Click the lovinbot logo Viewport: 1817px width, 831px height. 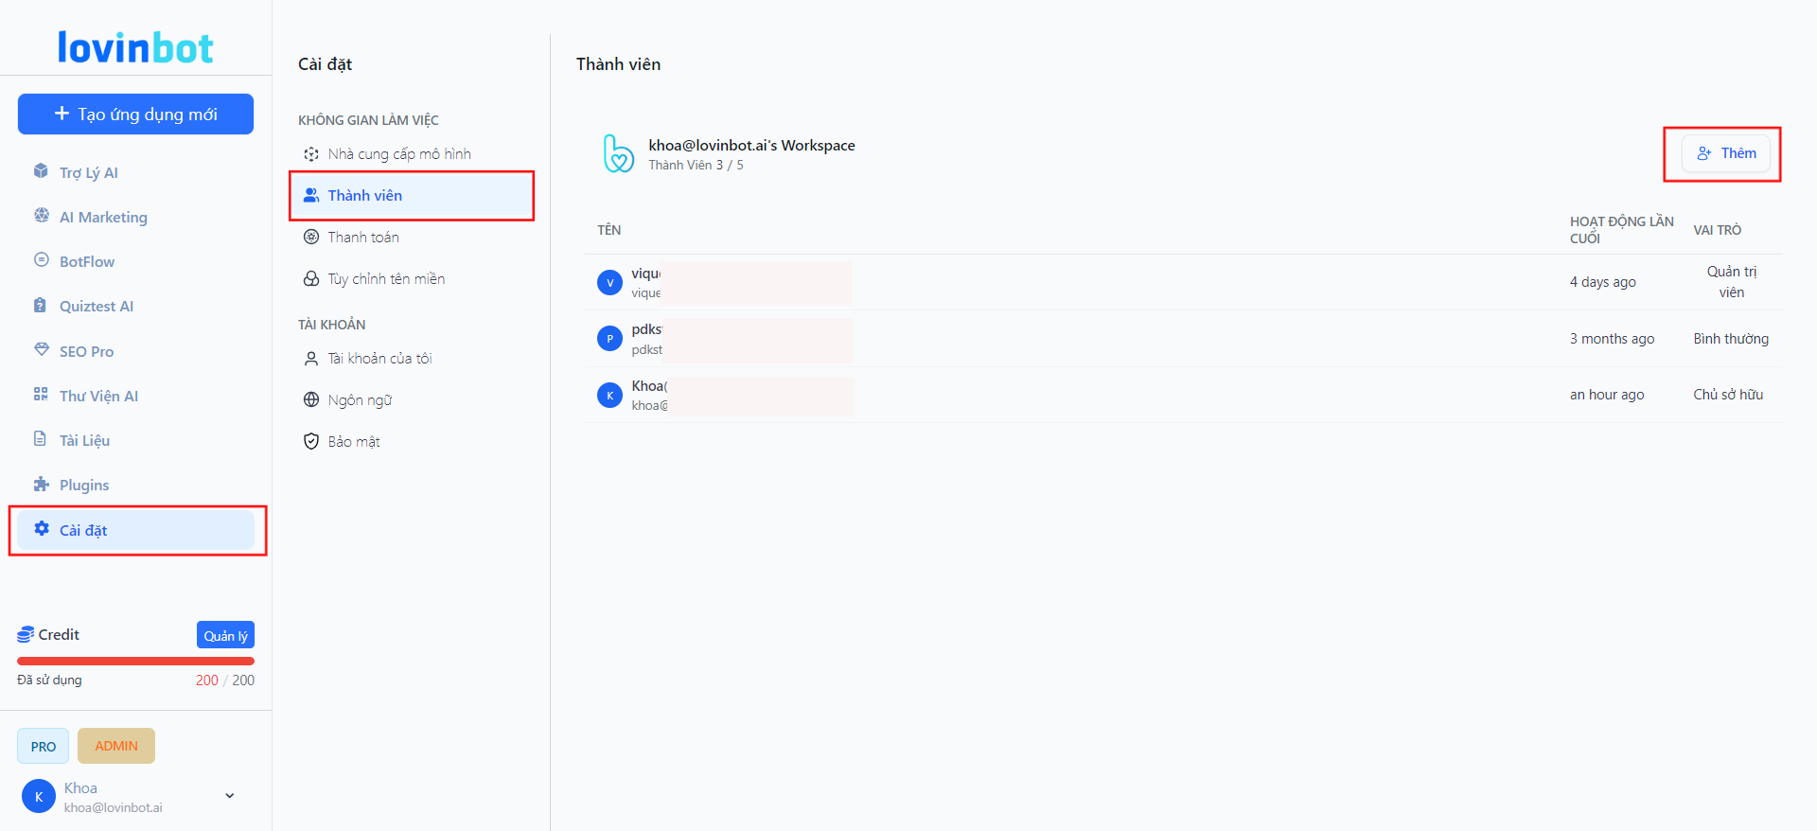pos(135,47)
